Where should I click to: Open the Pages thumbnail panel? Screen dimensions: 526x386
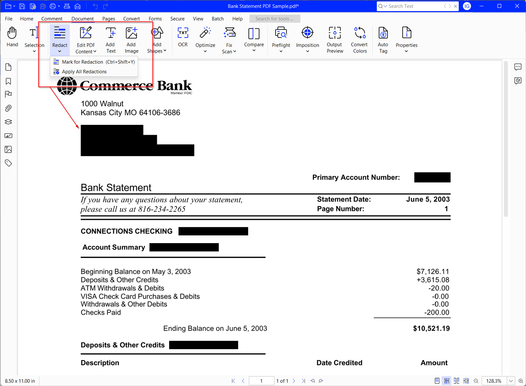point(8,67)
